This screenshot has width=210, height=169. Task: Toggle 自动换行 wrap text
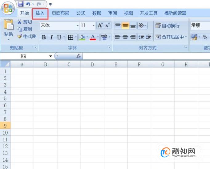(x=167, y=26)
